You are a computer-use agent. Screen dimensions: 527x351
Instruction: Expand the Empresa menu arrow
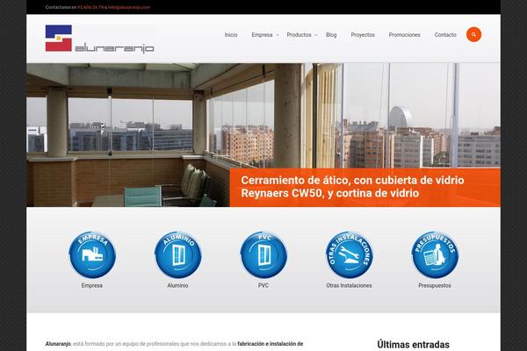pyautogui.click(x=278, y=35)
